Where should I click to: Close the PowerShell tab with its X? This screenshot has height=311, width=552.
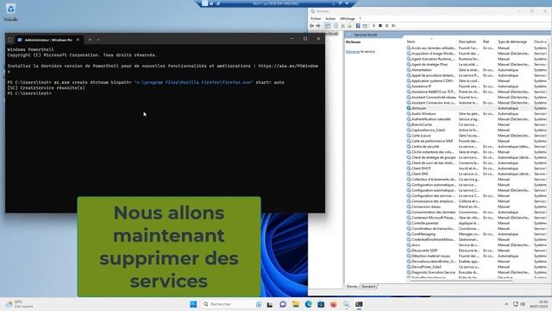[x=78, y=40]
